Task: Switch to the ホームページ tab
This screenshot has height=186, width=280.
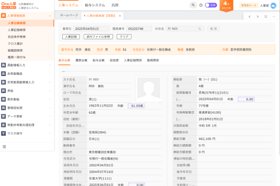Action: [69, 16]
